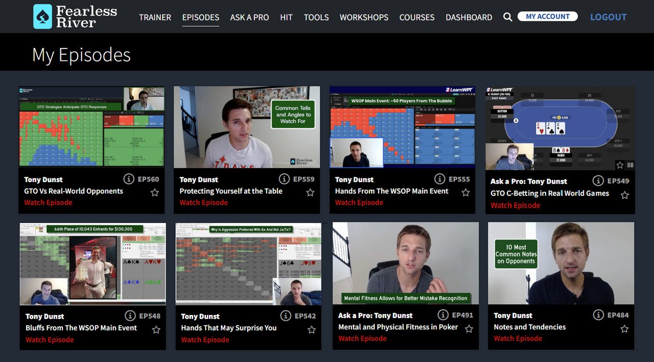The height and width of the screenshot is (362, 654).
Task: Star Hands From The WSOP Main Event
Action: pyautogui.click(x=465, y=193)
